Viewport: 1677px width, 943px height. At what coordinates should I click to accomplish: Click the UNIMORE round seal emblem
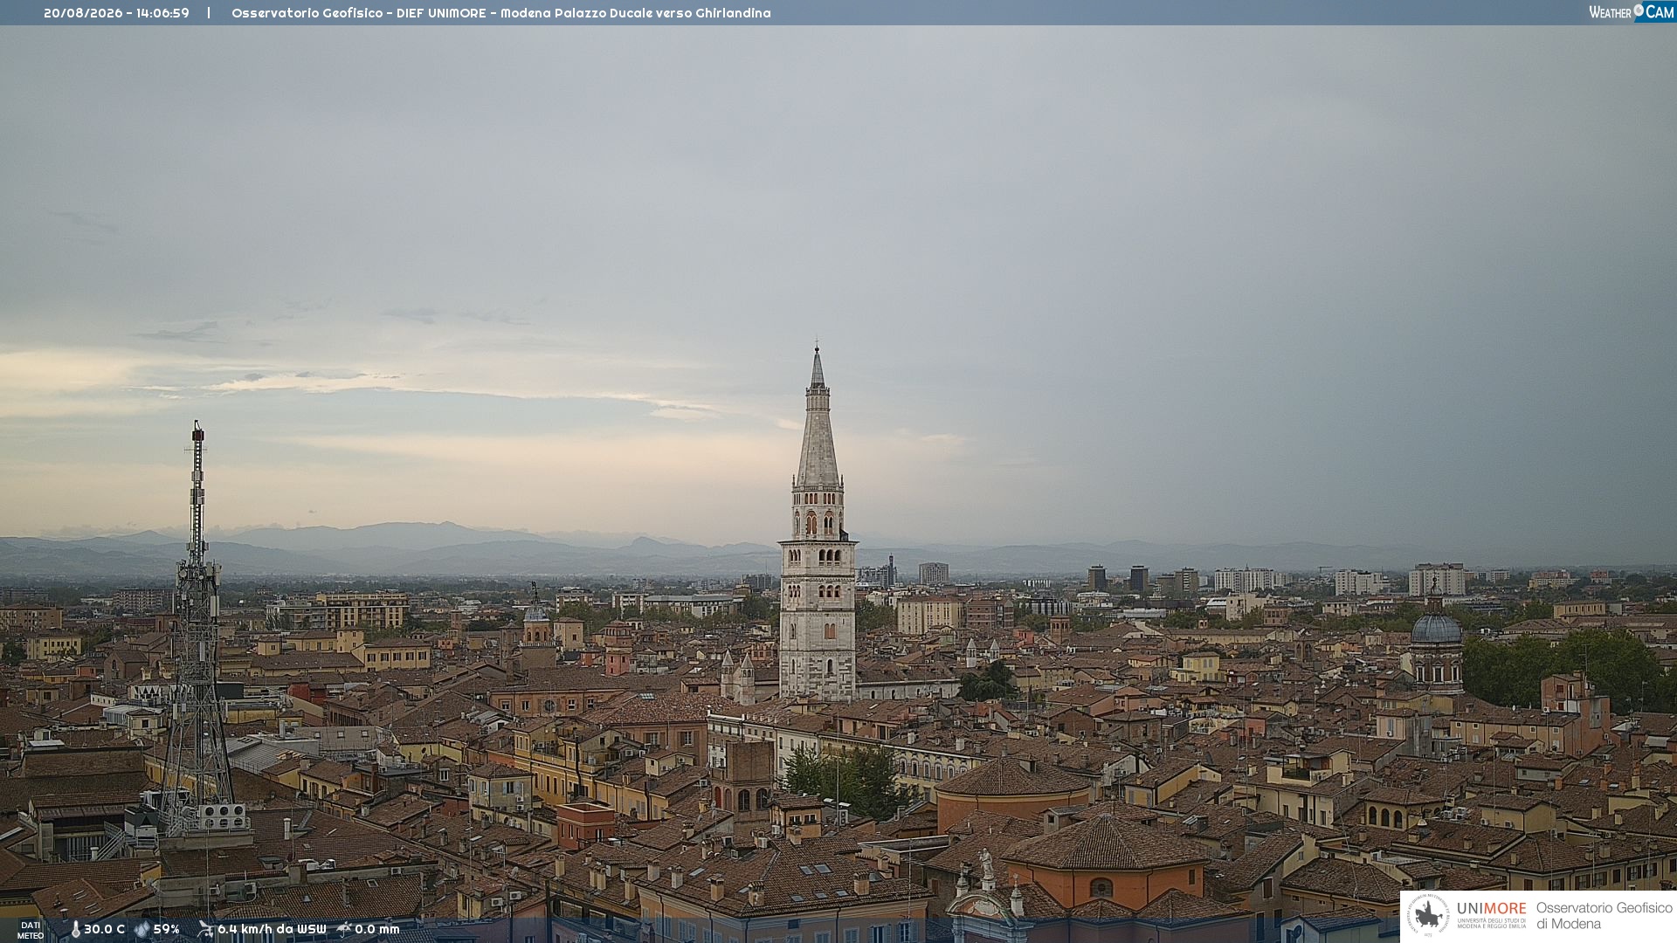1428,915
